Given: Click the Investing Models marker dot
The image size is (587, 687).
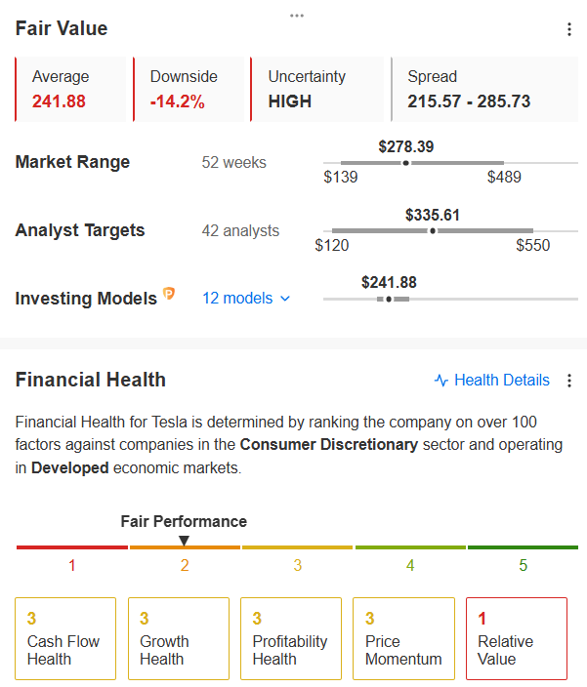Looking at the screenshot, I should coord(389,300).
